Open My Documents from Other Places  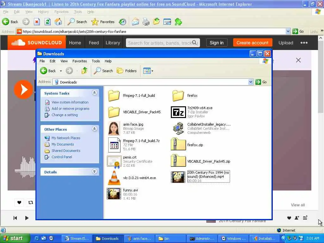tap(63, 144)
